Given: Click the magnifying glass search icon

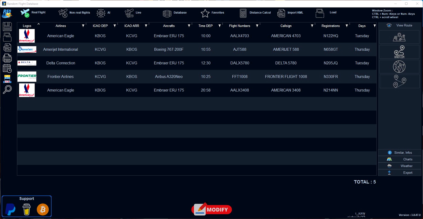Looking at the screenshot, I should pyautogui.click(x=7, y=89).
